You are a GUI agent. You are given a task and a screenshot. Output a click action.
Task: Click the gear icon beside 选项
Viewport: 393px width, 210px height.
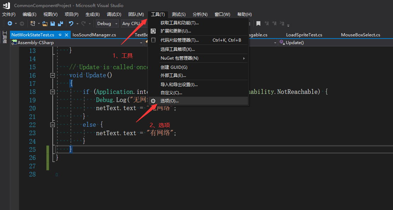[x=153, y=101]
